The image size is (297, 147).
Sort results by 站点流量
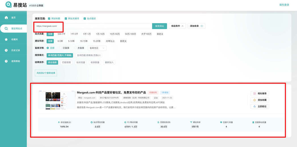(81, 62)
